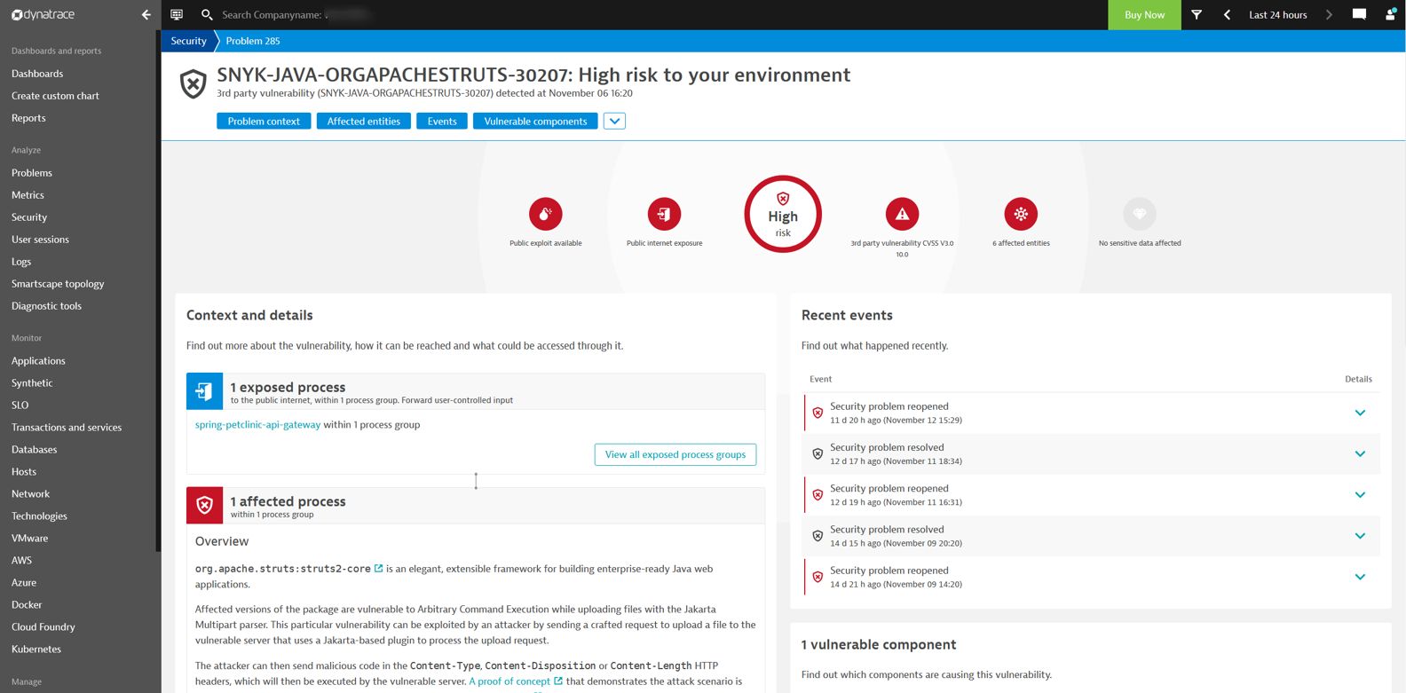The width and height of the screenshot is (1406, 693).
Task: Open Kubernetes in sidebar
Action: click(x=36, y=650)
